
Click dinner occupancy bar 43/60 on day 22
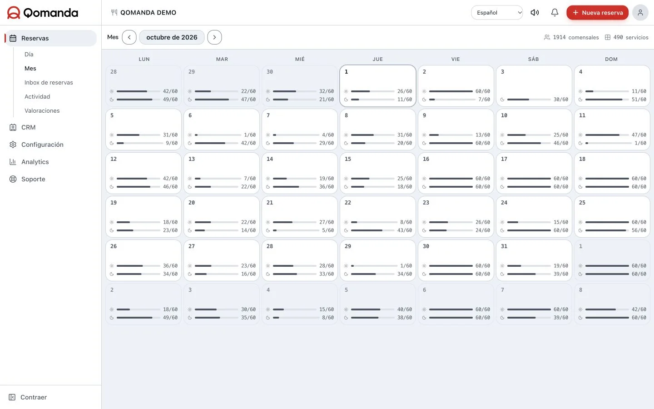click(x=373, y=230)
